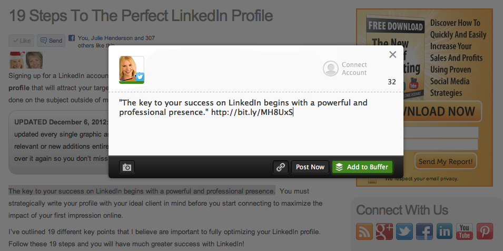
Task: Click the link shortener chain icon
Action: [281, 167]
